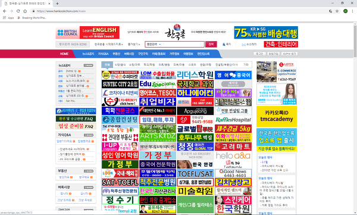
Task: Open the Edu Specialist banner
Action: click(x=158, y=84)
